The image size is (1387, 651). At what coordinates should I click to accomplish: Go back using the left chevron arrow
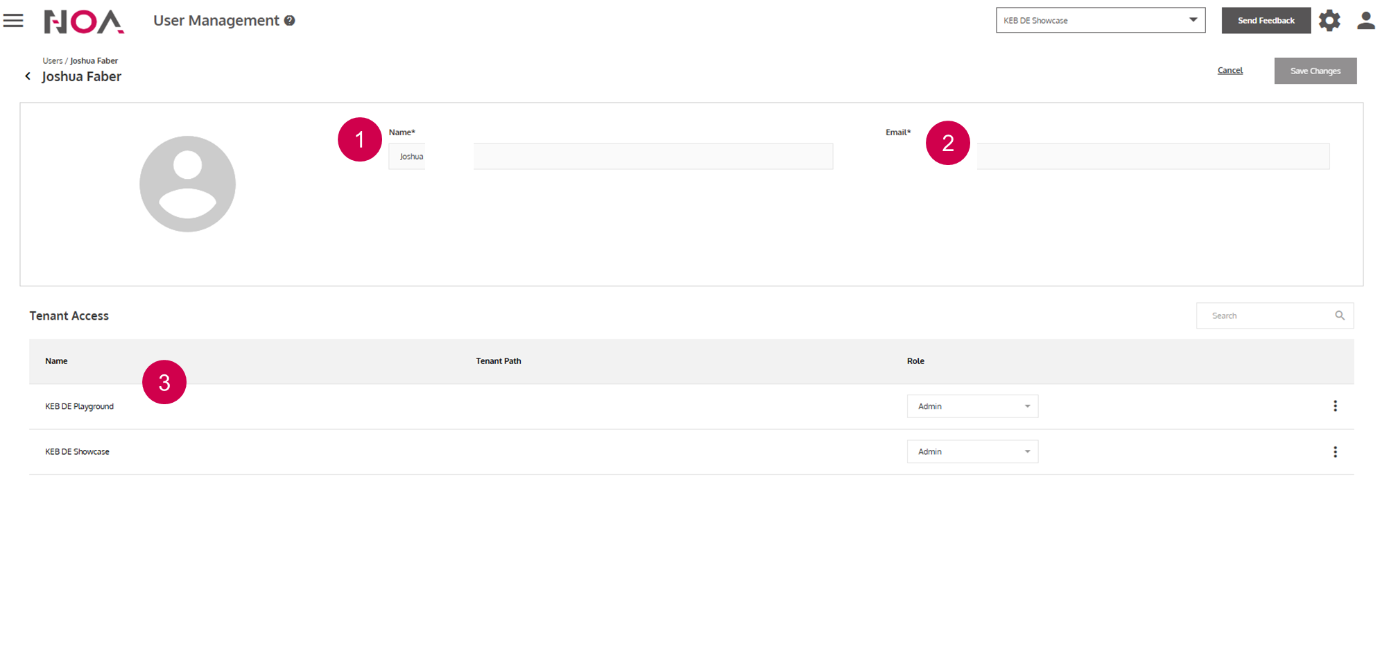(x=28, y=76)
